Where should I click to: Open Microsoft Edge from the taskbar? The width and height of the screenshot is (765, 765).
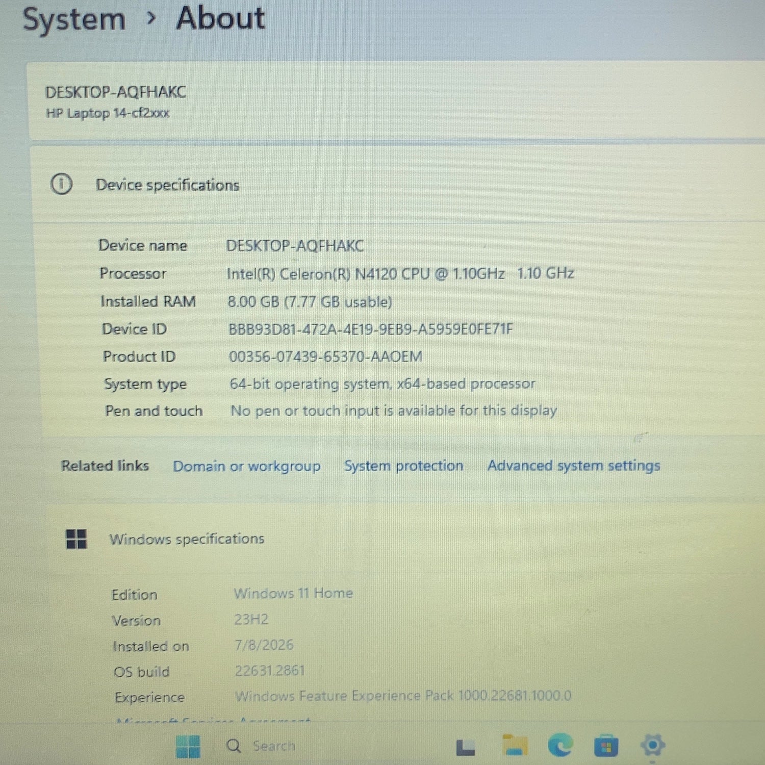point(560,745)
